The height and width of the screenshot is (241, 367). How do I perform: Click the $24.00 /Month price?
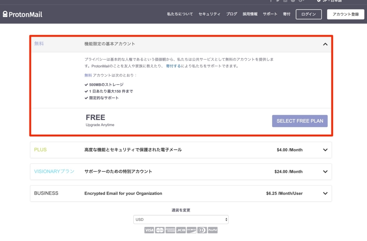pyautogui.click(x=289, y=172)
